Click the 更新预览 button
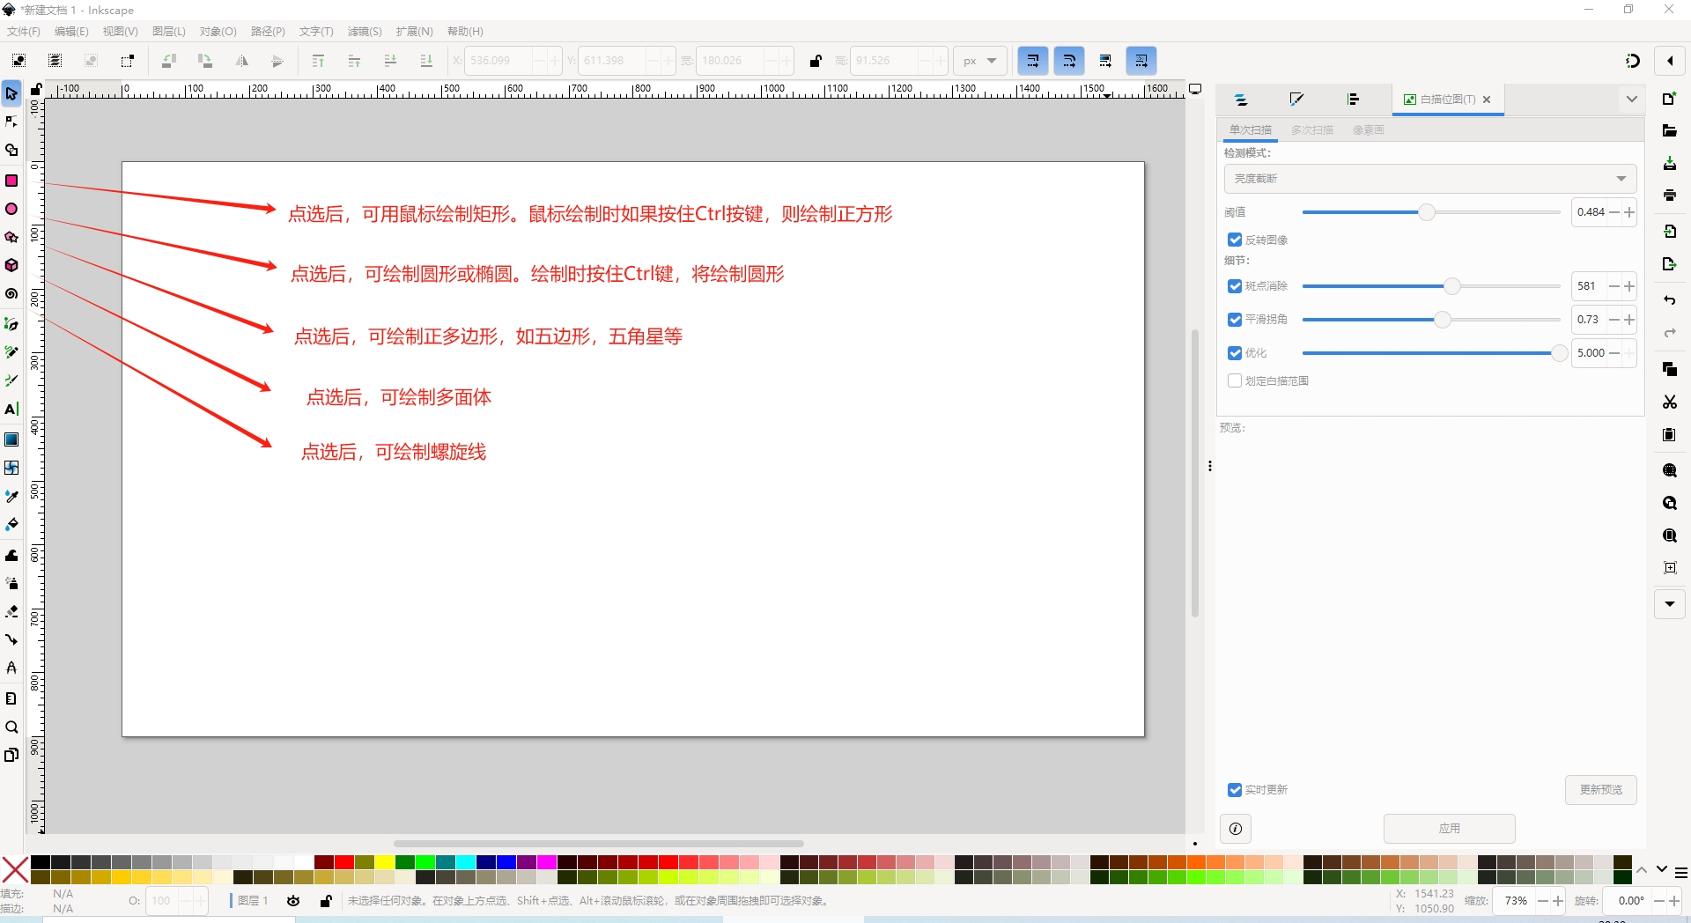 pos(1600,790)
